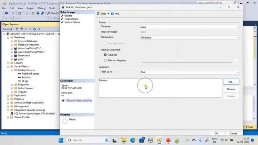Open the Back up to dropdown showing Disk

190,72
